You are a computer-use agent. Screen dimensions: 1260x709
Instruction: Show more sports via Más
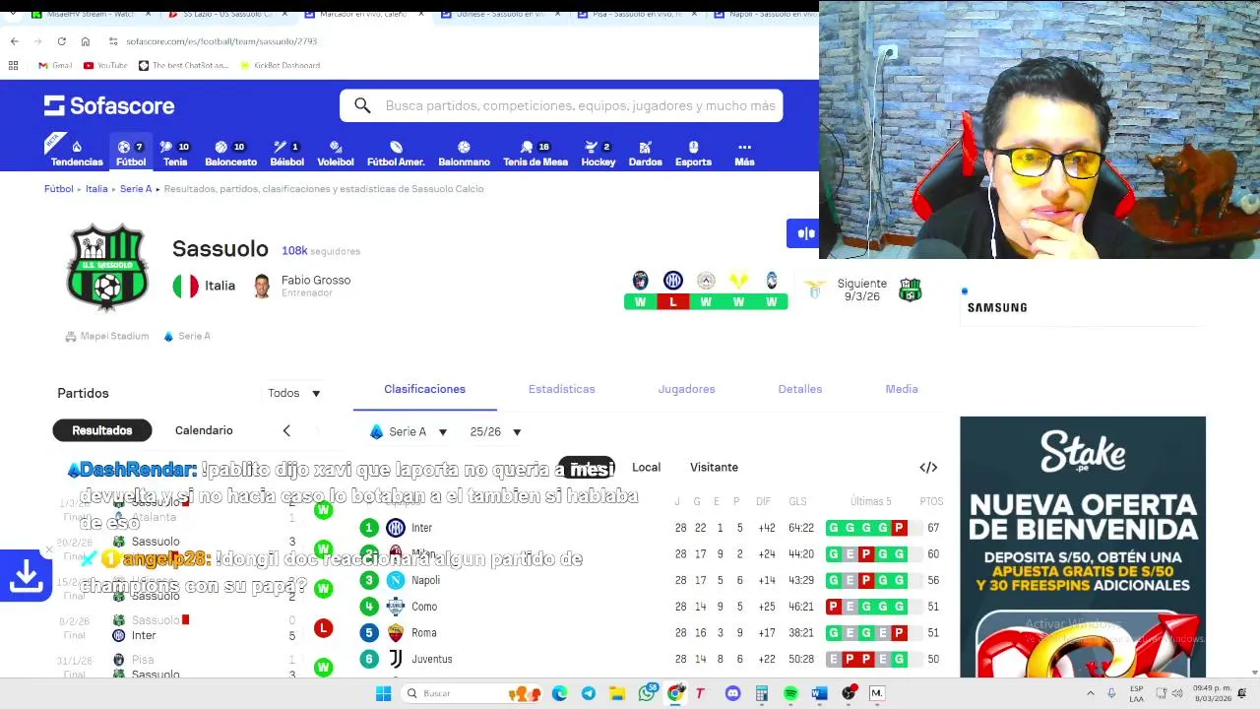(x=744, y=153)
